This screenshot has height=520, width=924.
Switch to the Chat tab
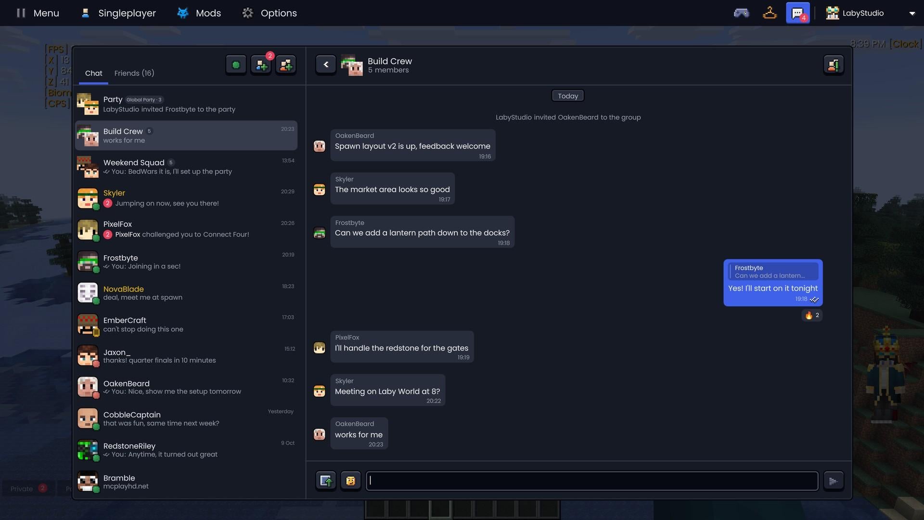tap(93, 73)
